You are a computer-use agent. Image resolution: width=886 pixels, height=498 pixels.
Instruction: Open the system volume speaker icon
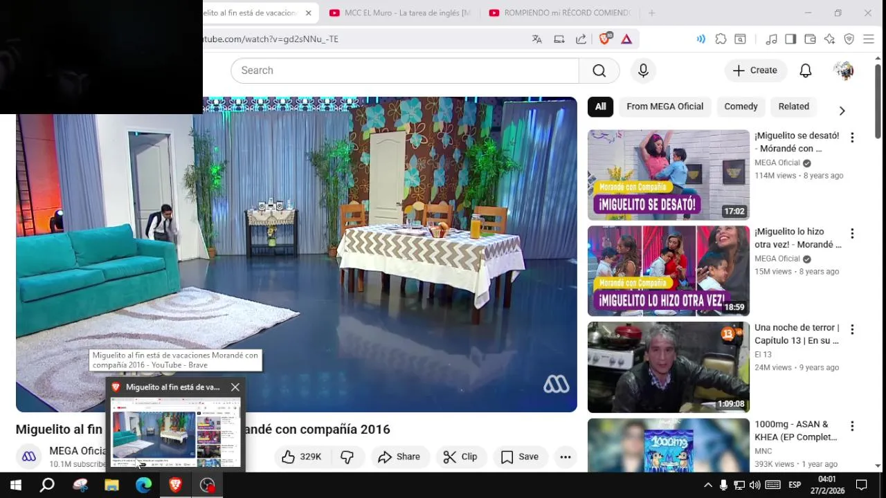tap(754, 485)
